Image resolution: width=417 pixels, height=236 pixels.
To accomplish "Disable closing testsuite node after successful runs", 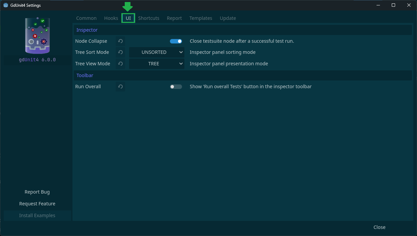I will click(176, 41).
